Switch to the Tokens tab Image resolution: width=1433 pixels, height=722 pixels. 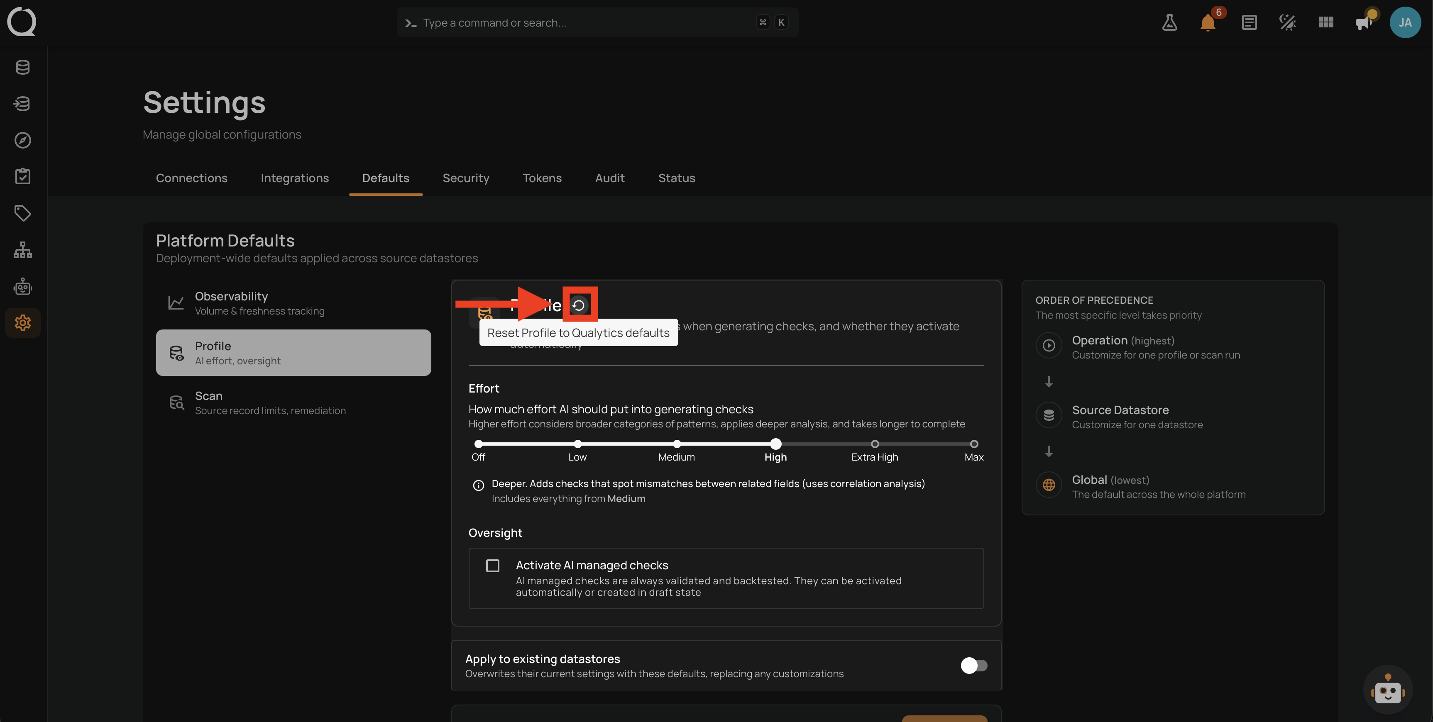[542, 178]
